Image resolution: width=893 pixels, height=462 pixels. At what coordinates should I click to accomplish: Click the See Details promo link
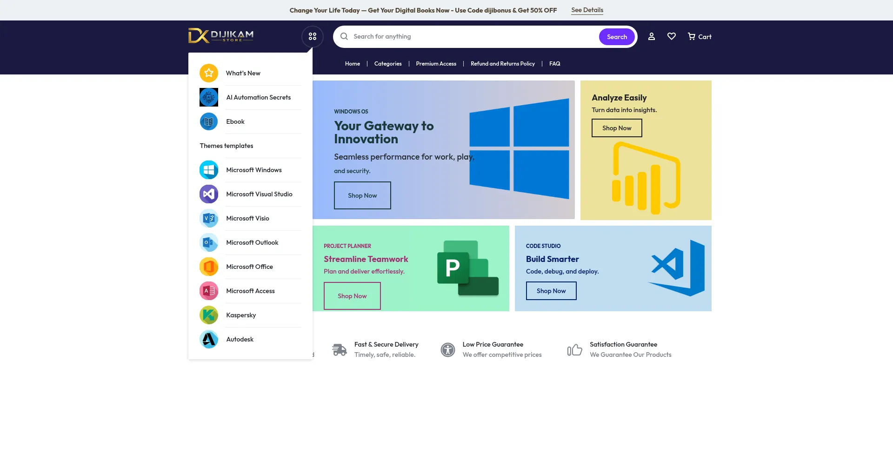587,10
